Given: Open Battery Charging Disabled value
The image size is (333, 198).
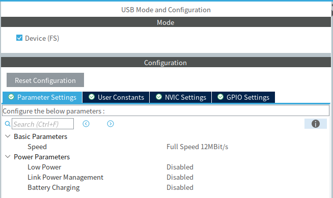Looking at the screenshot, I should tap(180, 187).
